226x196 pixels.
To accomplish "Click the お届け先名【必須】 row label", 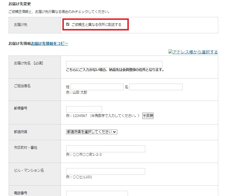I will coord(29,63).
